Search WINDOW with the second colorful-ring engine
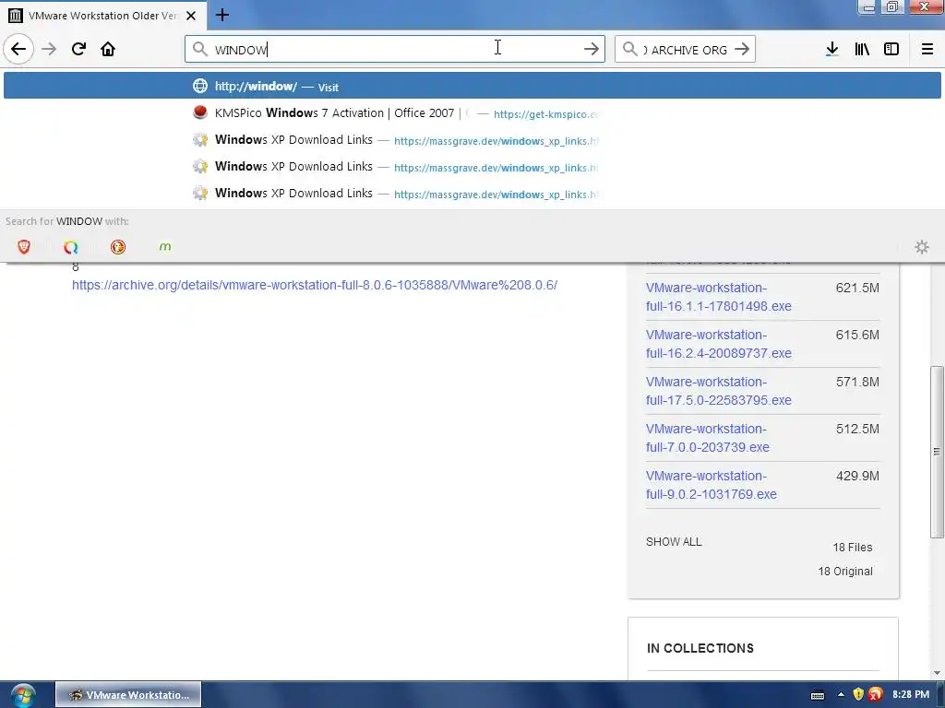 pos(71,247)
